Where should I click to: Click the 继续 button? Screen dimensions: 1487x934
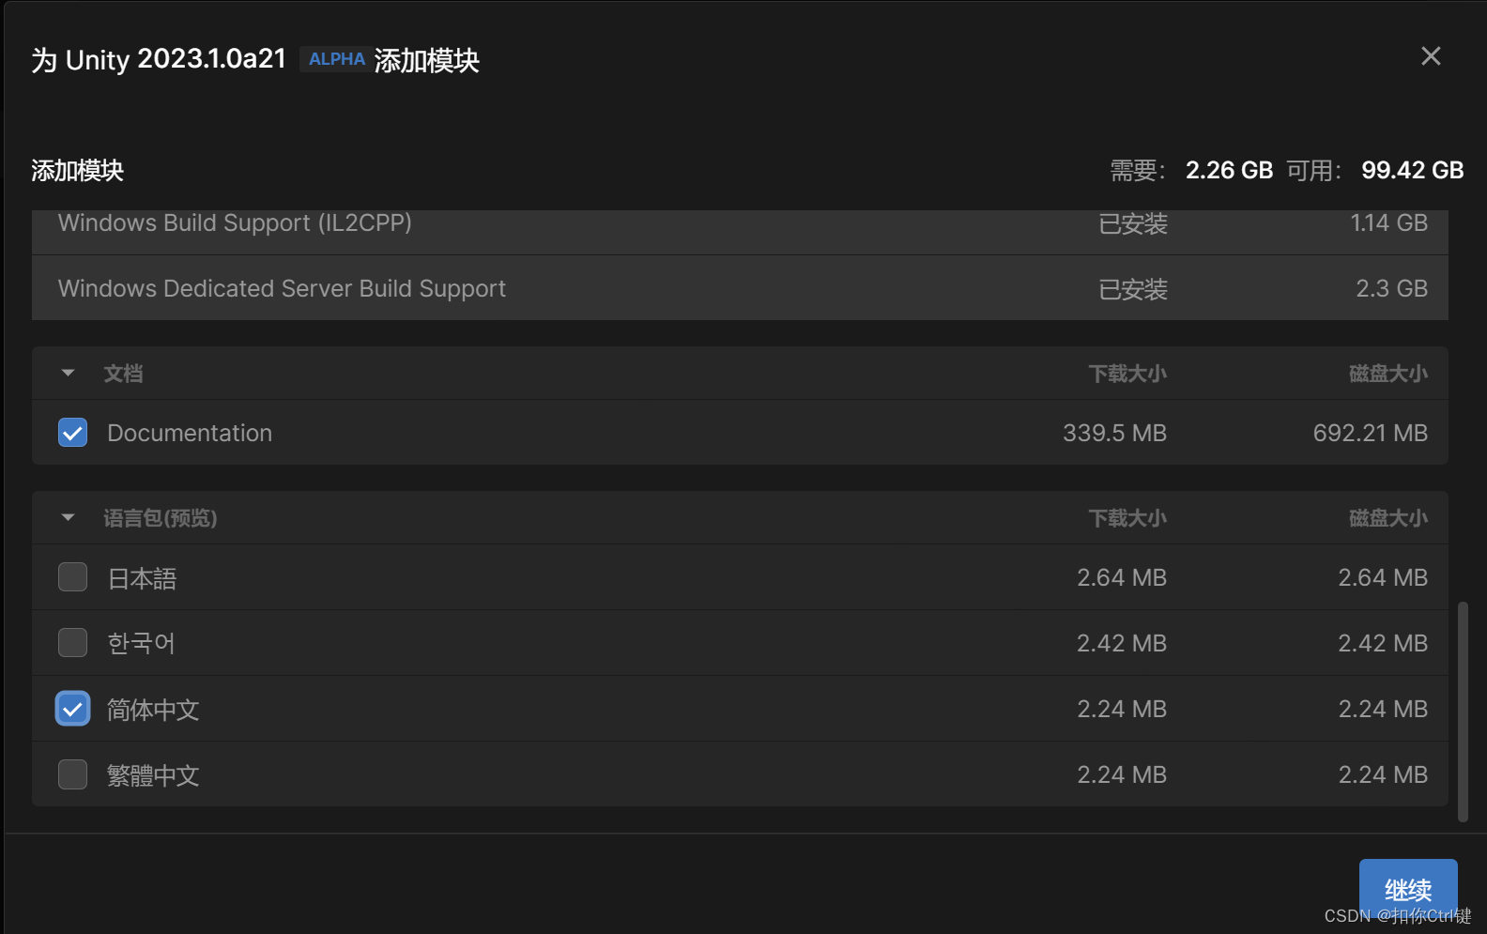point(1408,888)
